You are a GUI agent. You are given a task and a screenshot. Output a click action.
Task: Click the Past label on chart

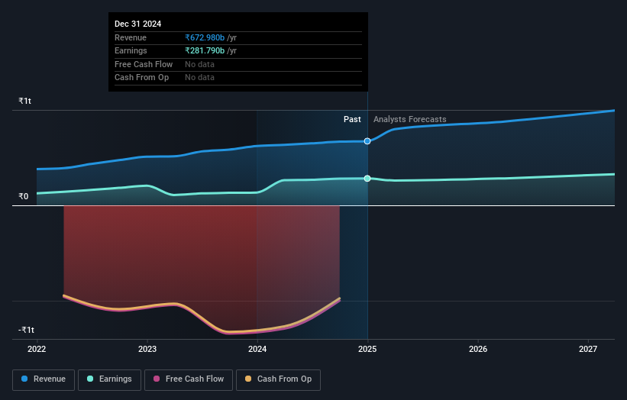coord(352,119)
